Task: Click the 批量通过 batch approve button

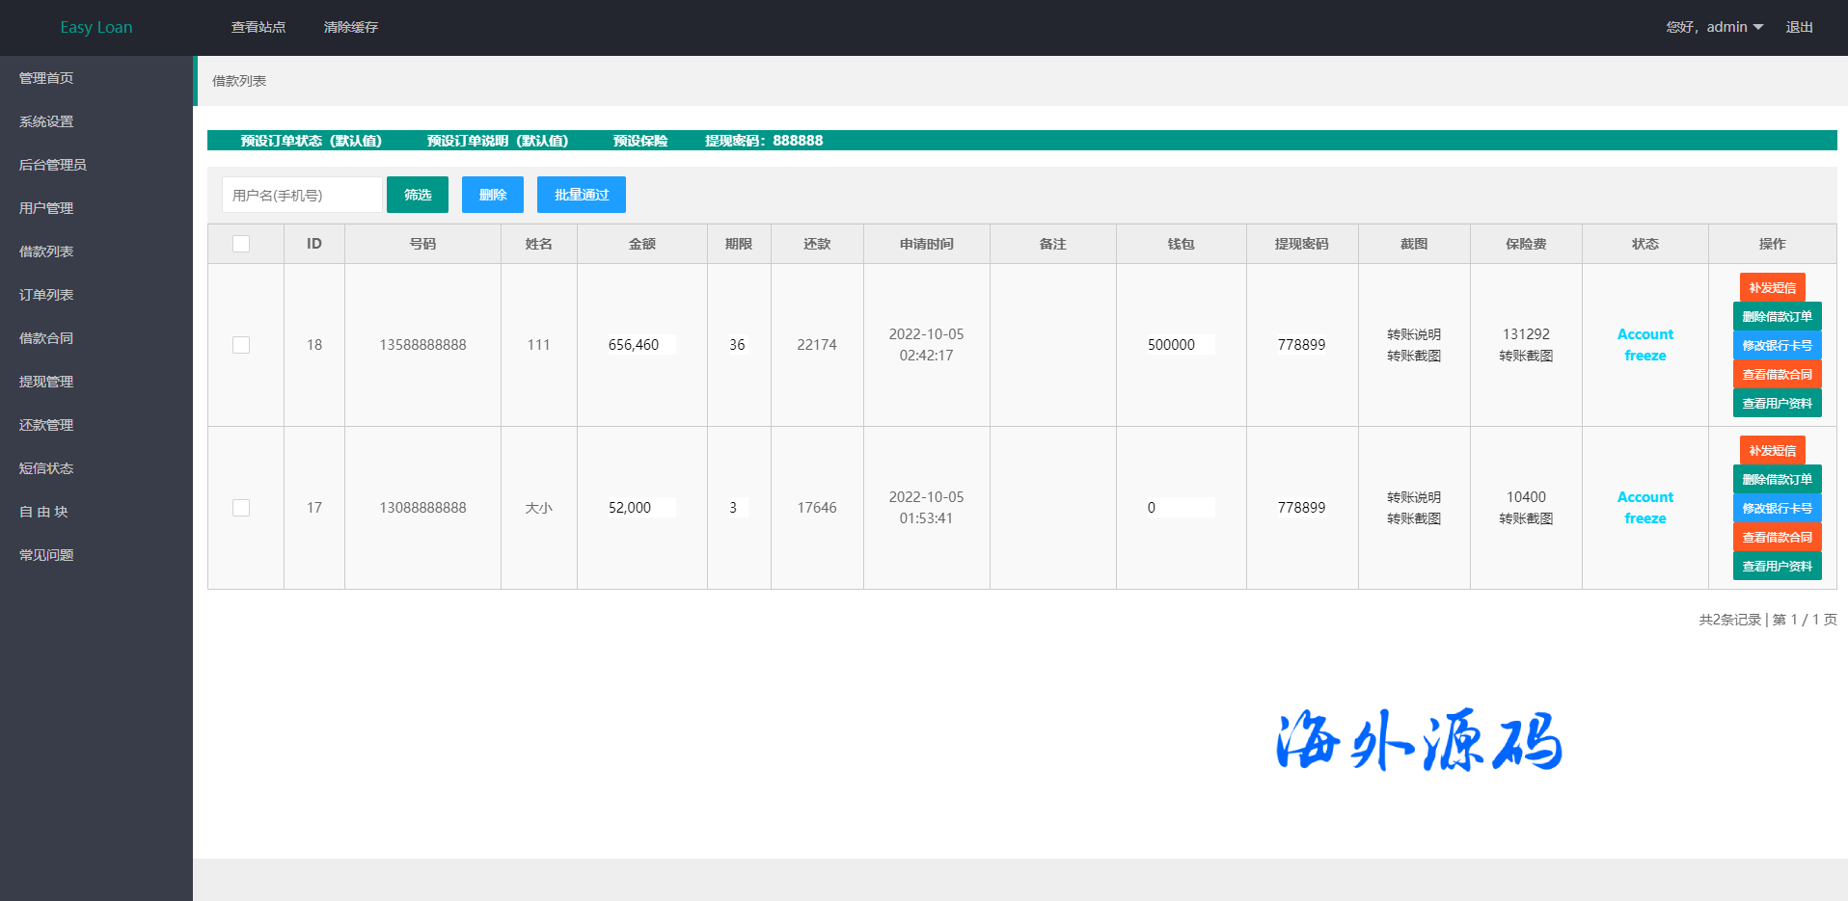Action: tap(581, 195)
